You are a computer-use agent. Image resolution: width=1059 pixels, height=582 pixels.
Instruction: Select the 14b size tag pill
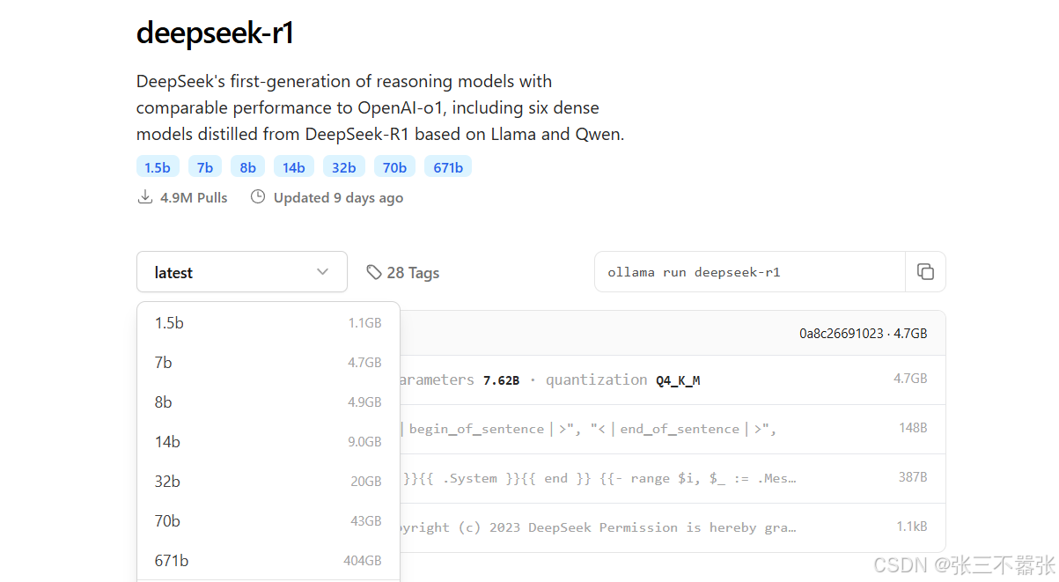(293, 166)
